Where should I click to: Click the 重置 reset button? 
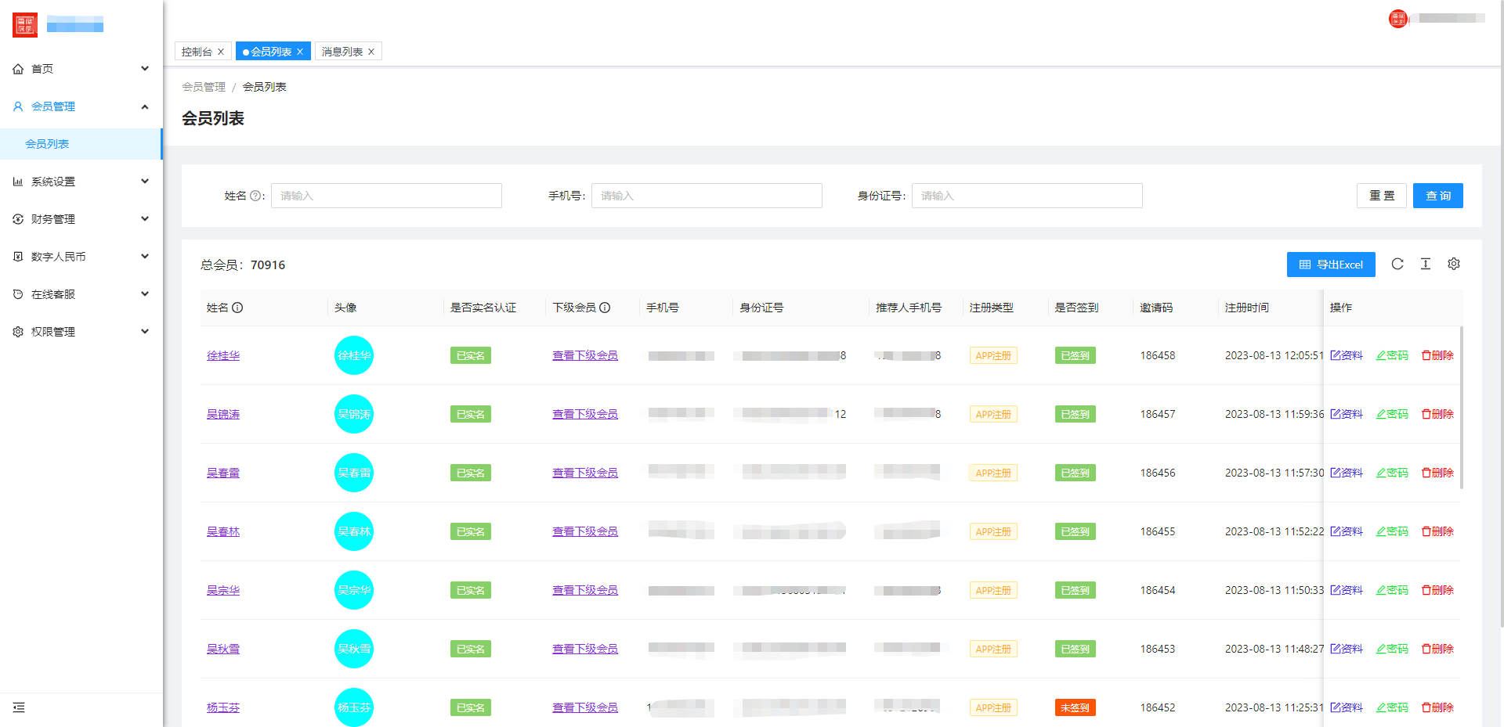[x=1382, y=196]
